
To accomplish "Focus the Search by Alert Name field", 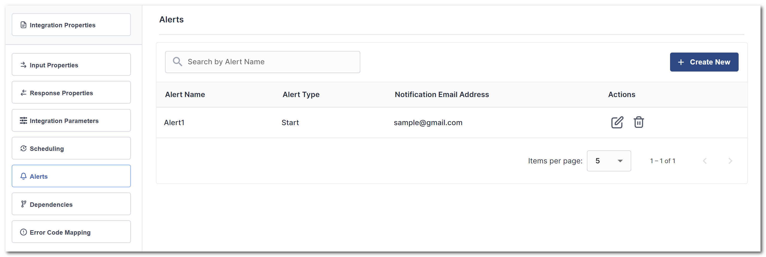I will [263, 62].
